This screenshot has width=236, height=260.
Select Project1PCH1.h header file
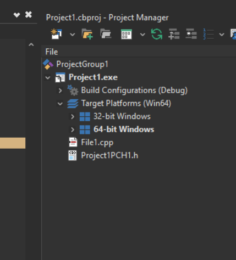click(109, 155)
